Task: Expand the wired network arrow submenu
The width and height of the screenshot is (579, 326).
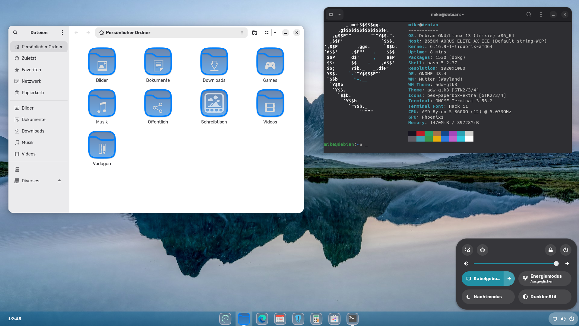Action: pos(509,279)
